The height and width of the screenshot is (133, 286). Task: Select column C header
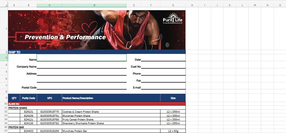[x=49, y=5]
